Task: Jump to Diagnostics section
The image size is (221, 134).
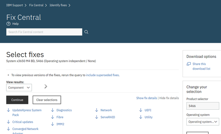Action: coord(64,110)
